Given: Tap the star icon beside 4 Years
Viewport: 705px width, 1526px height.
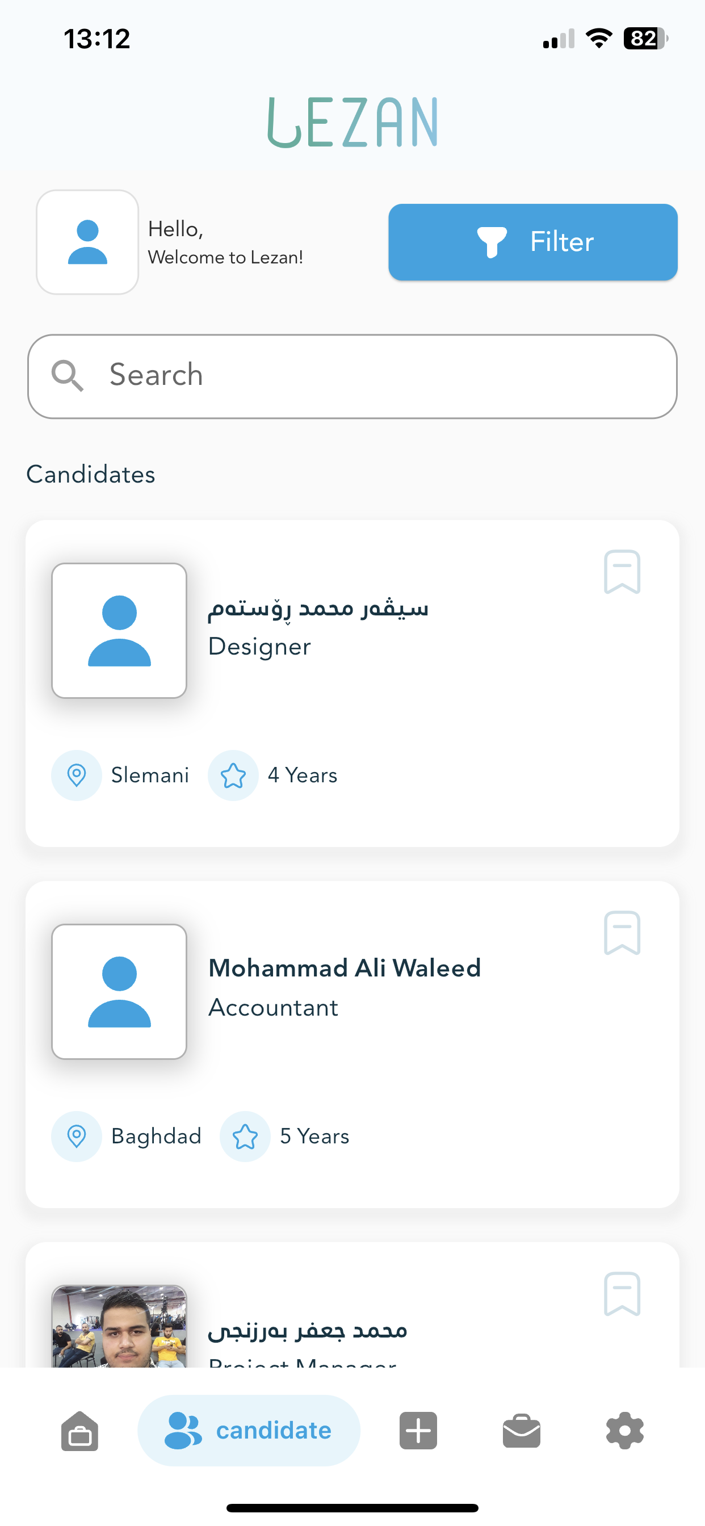Looking at the screenshot, I should click(233, 774).
